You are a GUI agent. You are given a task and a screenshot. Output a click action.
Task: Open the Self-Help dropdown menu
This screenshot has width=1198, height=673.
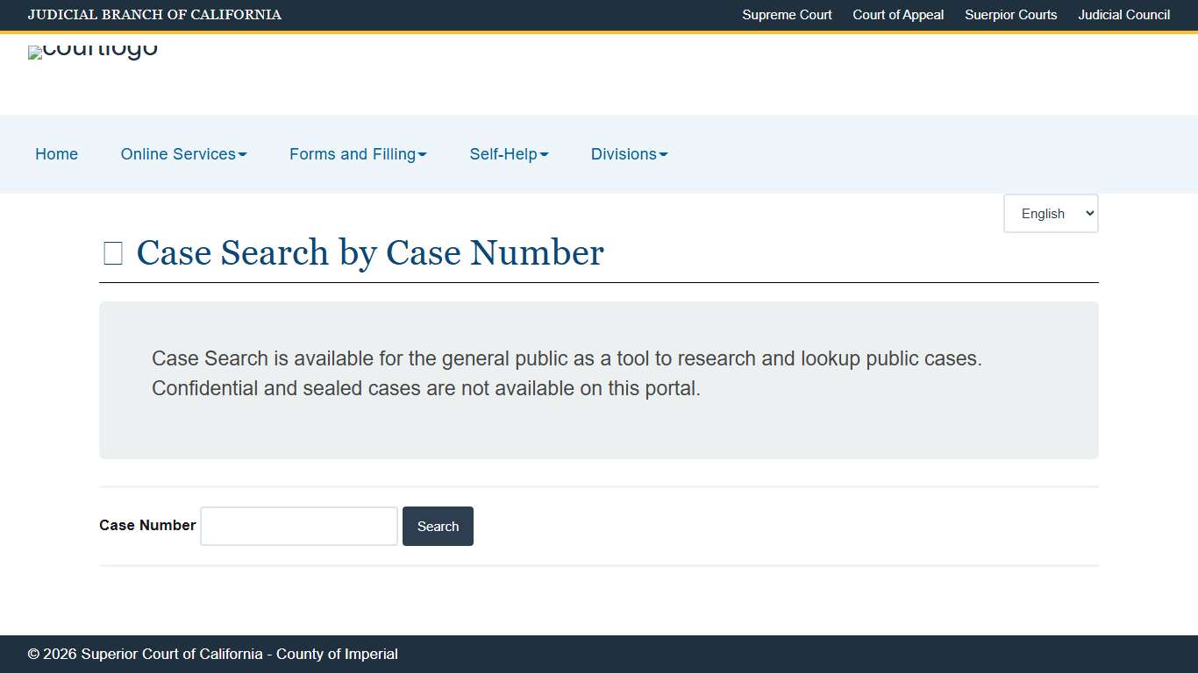pyautogui.click(x=509, y=154)
